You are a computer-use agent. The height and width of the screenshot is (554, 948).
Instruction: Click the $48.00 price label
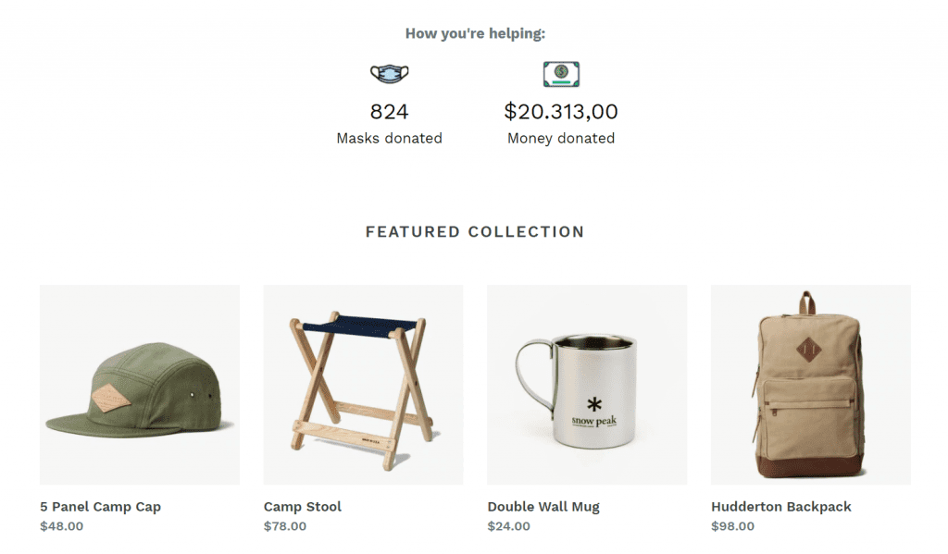pyautogui.click(x=61, y=526)
